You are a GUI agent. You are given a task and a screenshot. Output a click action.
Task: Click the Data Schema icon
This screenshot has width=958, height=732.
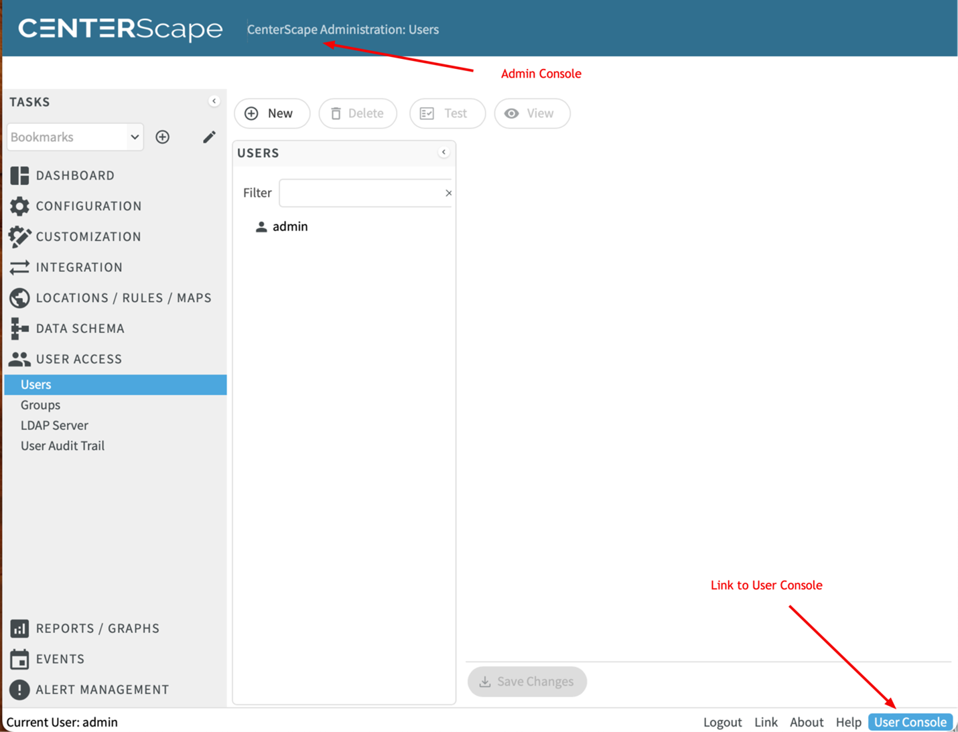tap(19, 329)
